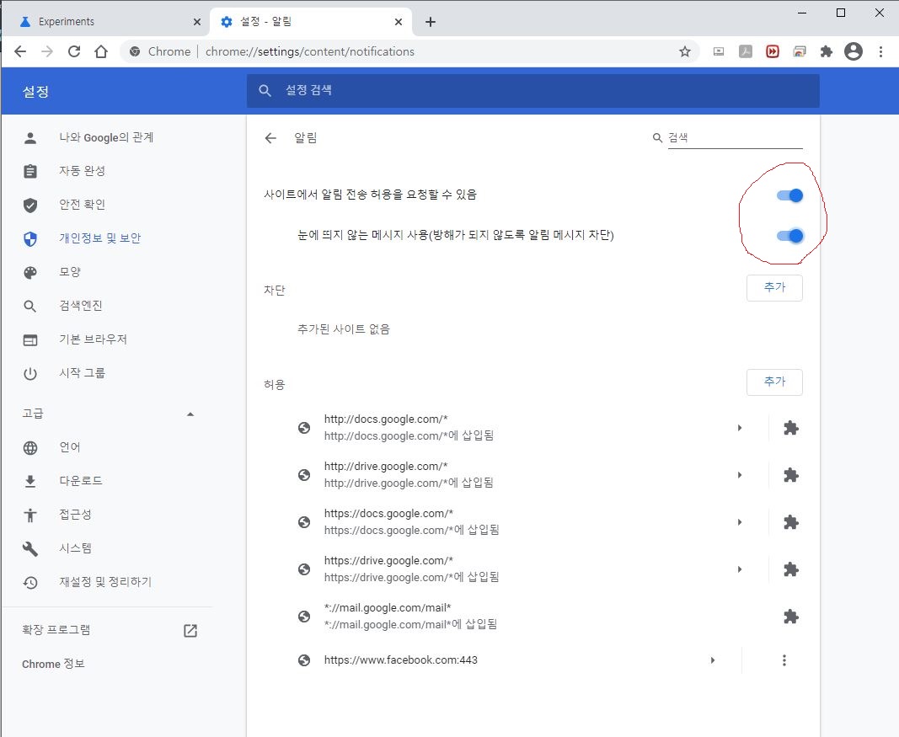Click the profile avatar icon in toolbar
Viewport: 899px width, 737px height.
[854, 51]
